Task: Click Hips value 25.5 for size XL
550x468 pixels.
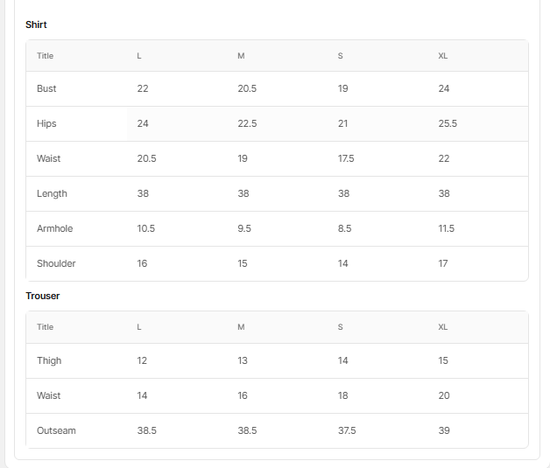Action: (448, 123)
